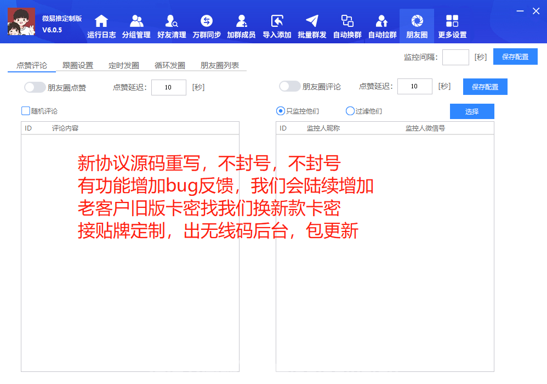Viewport: 547px width, 384px height.
Task: Select 过滤他们 radio button
Action: click(350, 111)
